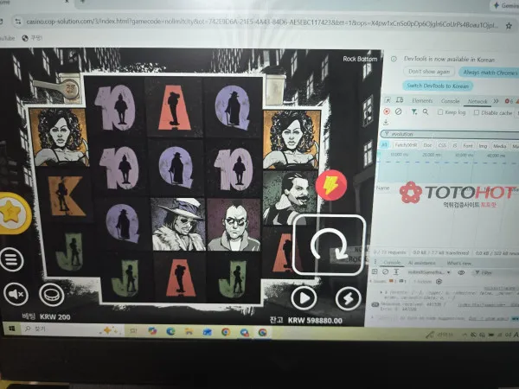Open the AI assistance drawer tab

point(421,263)
